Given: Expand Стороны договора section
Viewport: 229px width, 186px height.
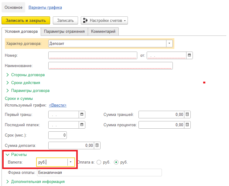Looking at the screenshot, I should point(25,75).
